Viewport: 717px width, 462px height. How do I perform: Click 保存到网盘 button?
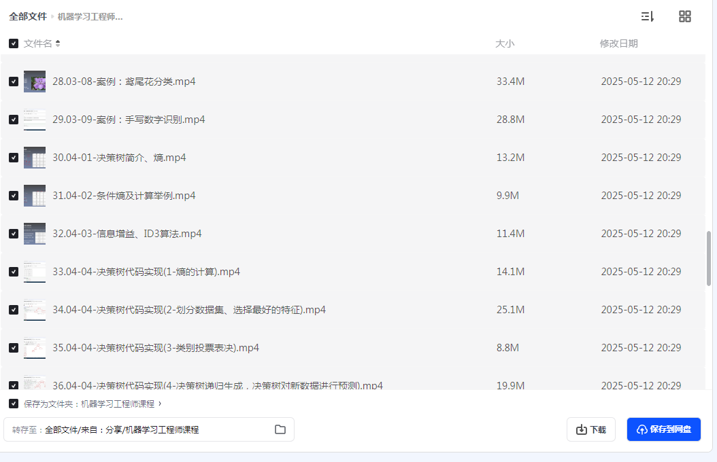point(663,429)
